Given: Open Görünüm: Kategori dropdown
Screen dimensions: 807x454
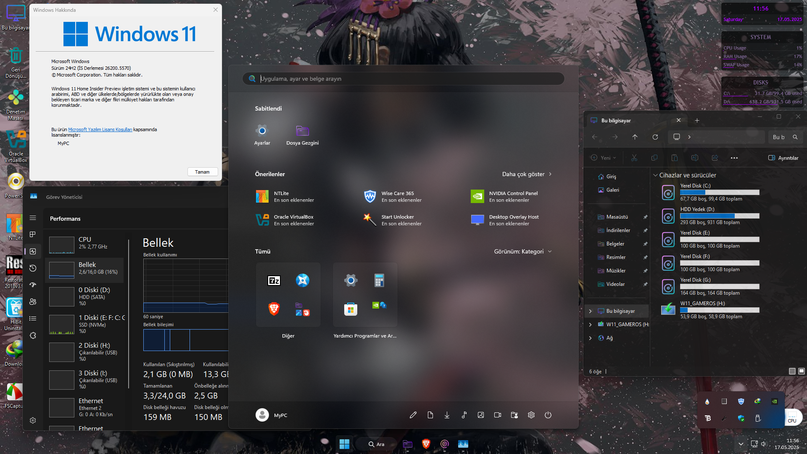Looking at the screenshot, I should point(523,251).
